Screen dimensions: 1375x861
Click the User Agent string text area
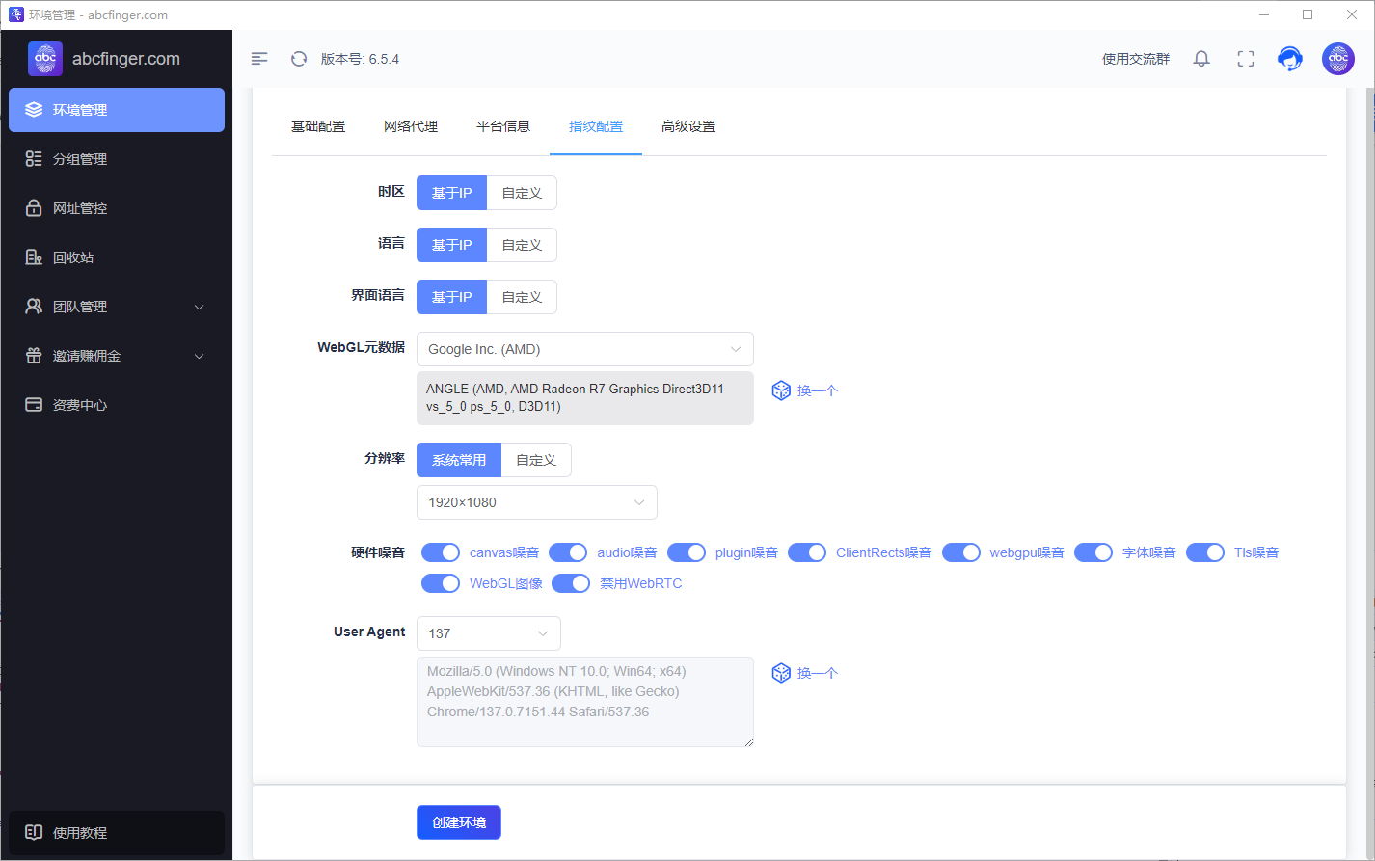coord(584,702)
